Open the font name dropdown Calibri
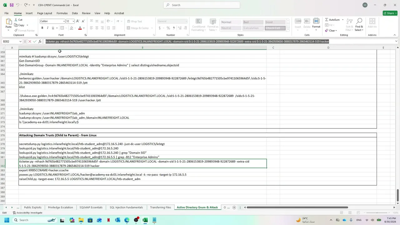The height and width of the screenshot is (225, 400). pyautogui.click(x=64, y=21)
